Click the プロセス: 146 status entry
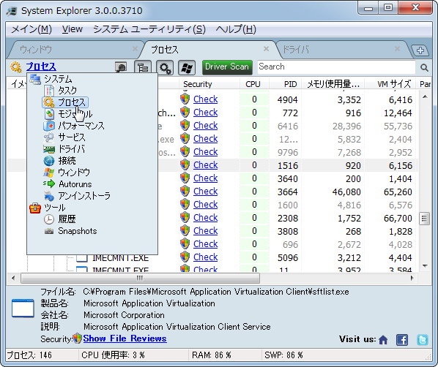438x367 pixels. [29, 355]
